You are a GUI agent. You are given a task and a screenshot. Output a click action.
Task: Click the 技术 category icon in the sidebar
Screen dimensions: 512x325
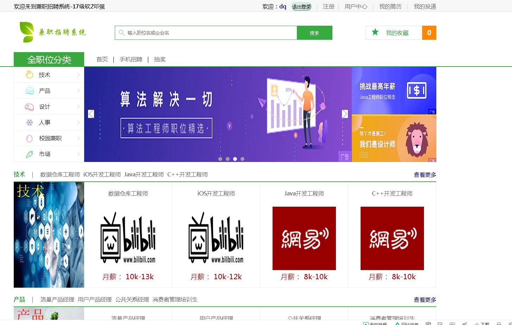(x=29, y=75)
